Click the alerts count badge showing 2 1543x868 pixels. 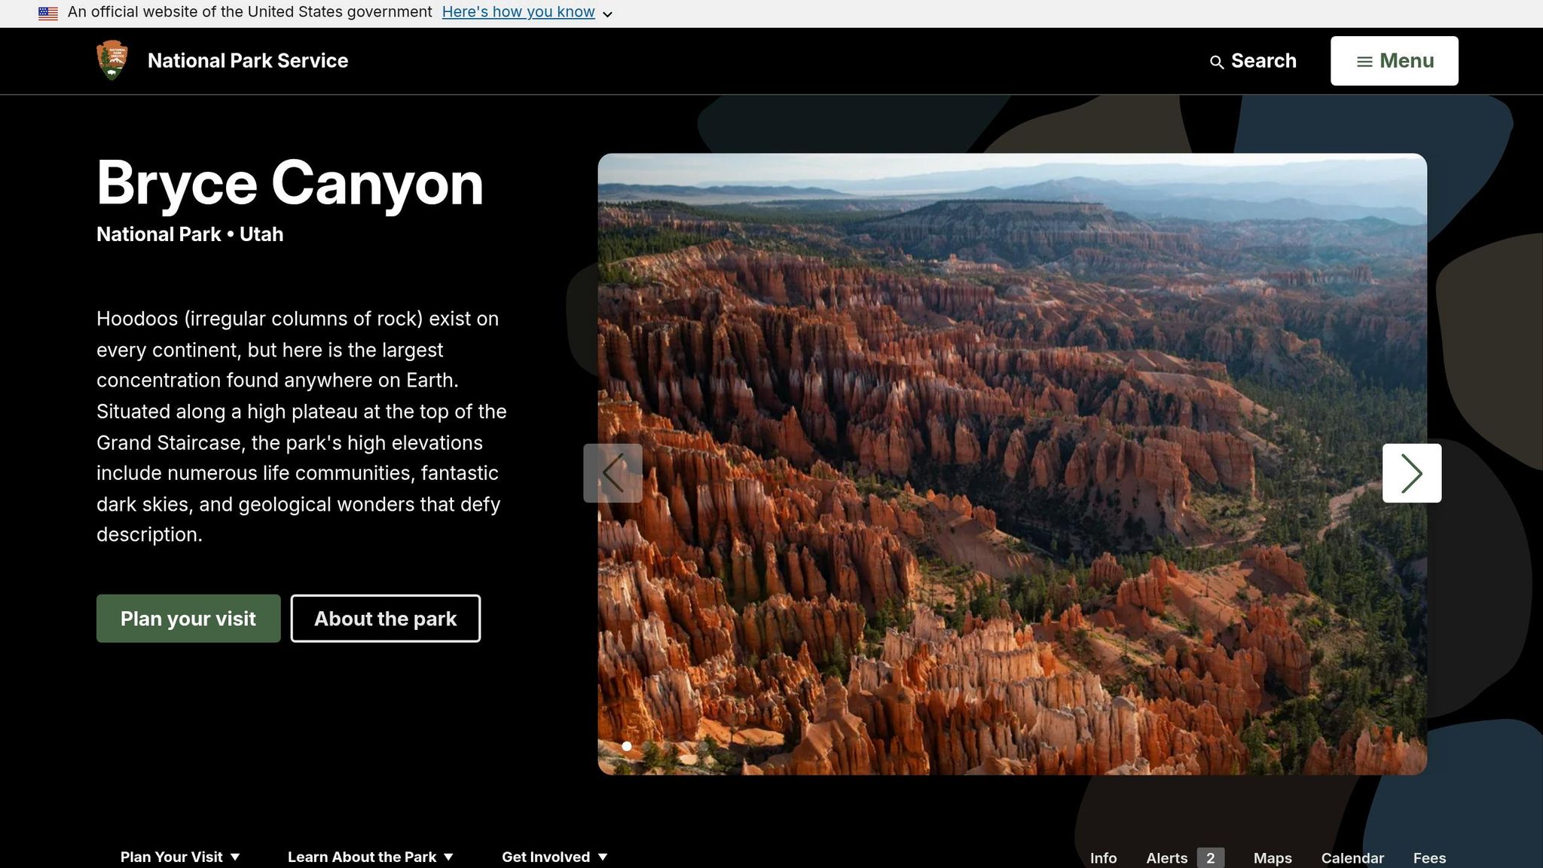click(x=1210, y=858)
